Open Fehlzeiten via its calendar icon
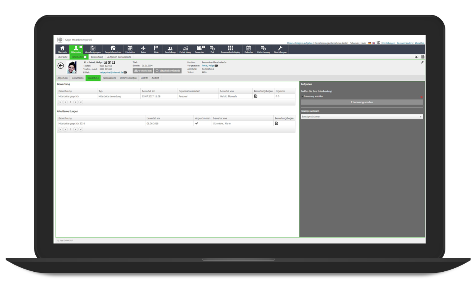This screenshot has height=286, width=476. point(130,48)
